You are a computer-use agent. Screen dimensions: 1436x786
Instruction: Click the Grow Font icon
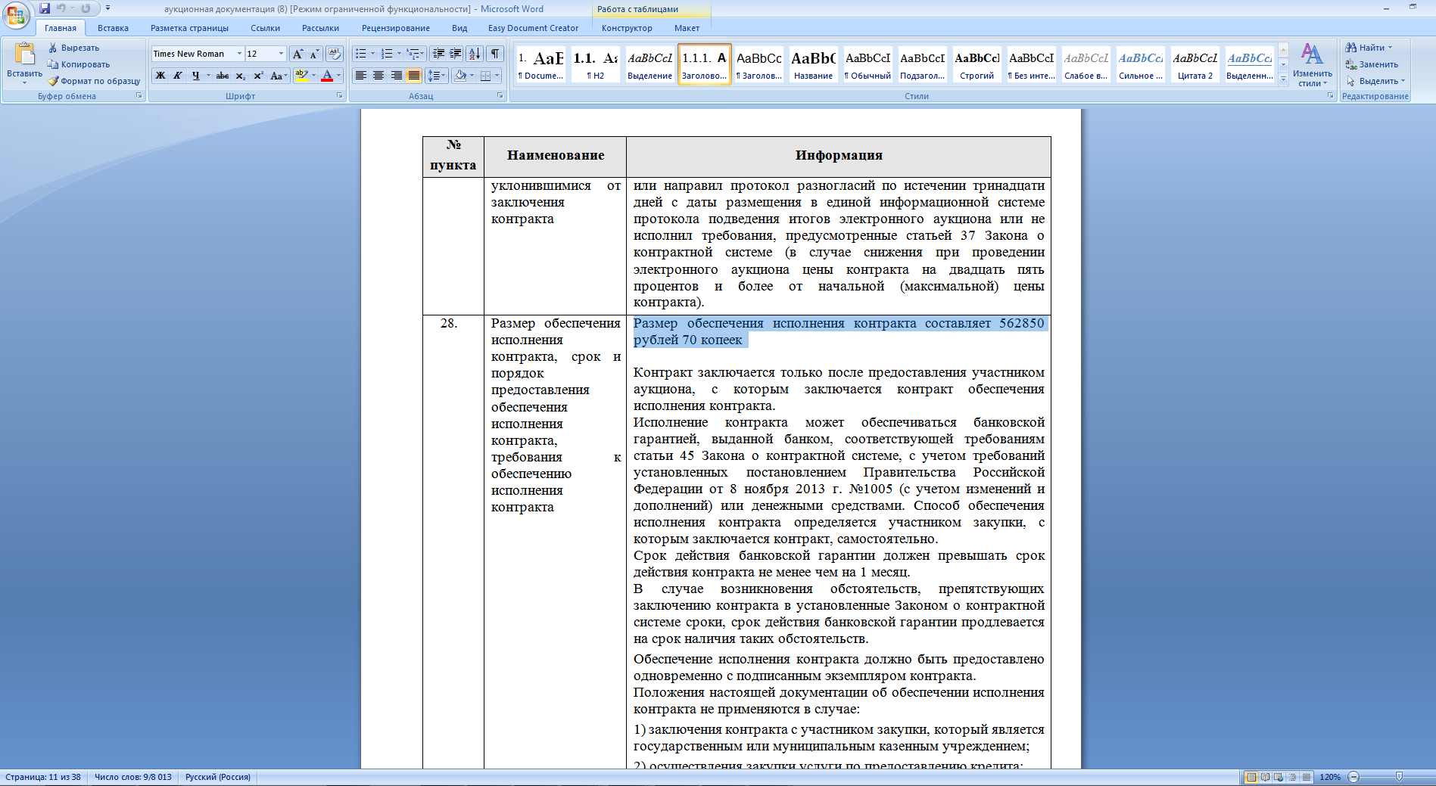297,54
